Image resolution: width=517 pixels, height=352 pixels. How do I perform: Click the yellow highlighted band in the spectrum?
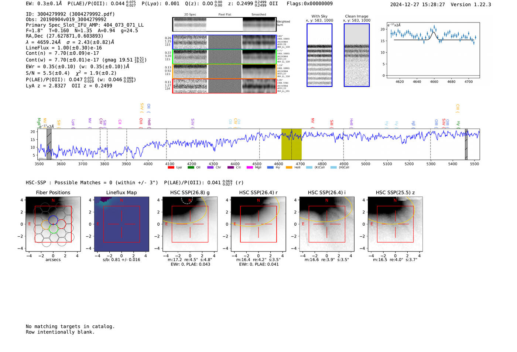(x=291, y=144)
